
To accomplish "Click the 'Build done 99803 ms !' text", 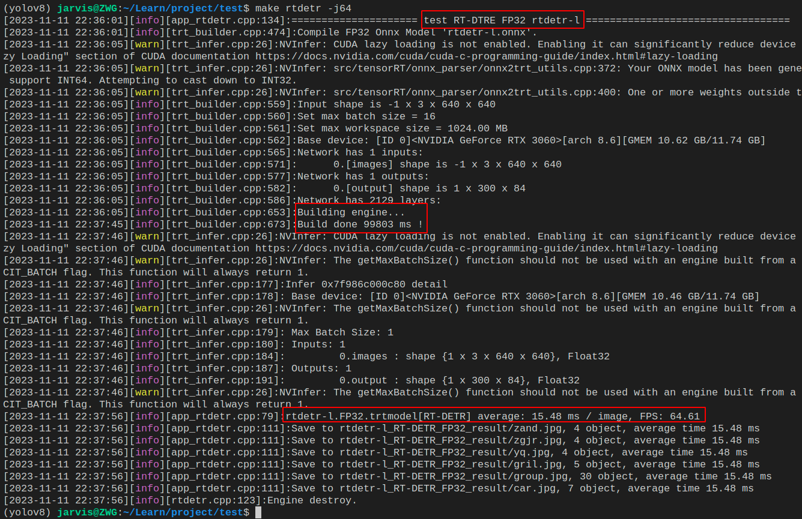I will (x=360, y=224).
